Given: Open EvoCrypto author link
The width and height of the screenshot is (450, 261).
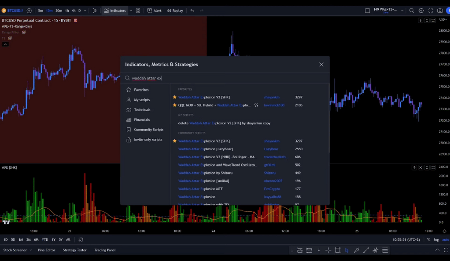Looking at the screenshot, I should (272, 189).
